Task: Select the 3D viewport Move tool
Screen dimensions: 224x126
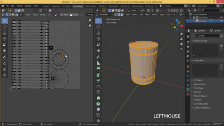Action: [x=98, y=33]
